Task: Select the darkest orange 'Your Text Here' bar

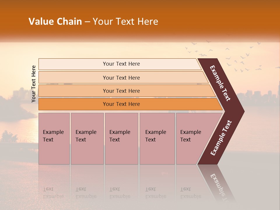Action: coord(130,104)
